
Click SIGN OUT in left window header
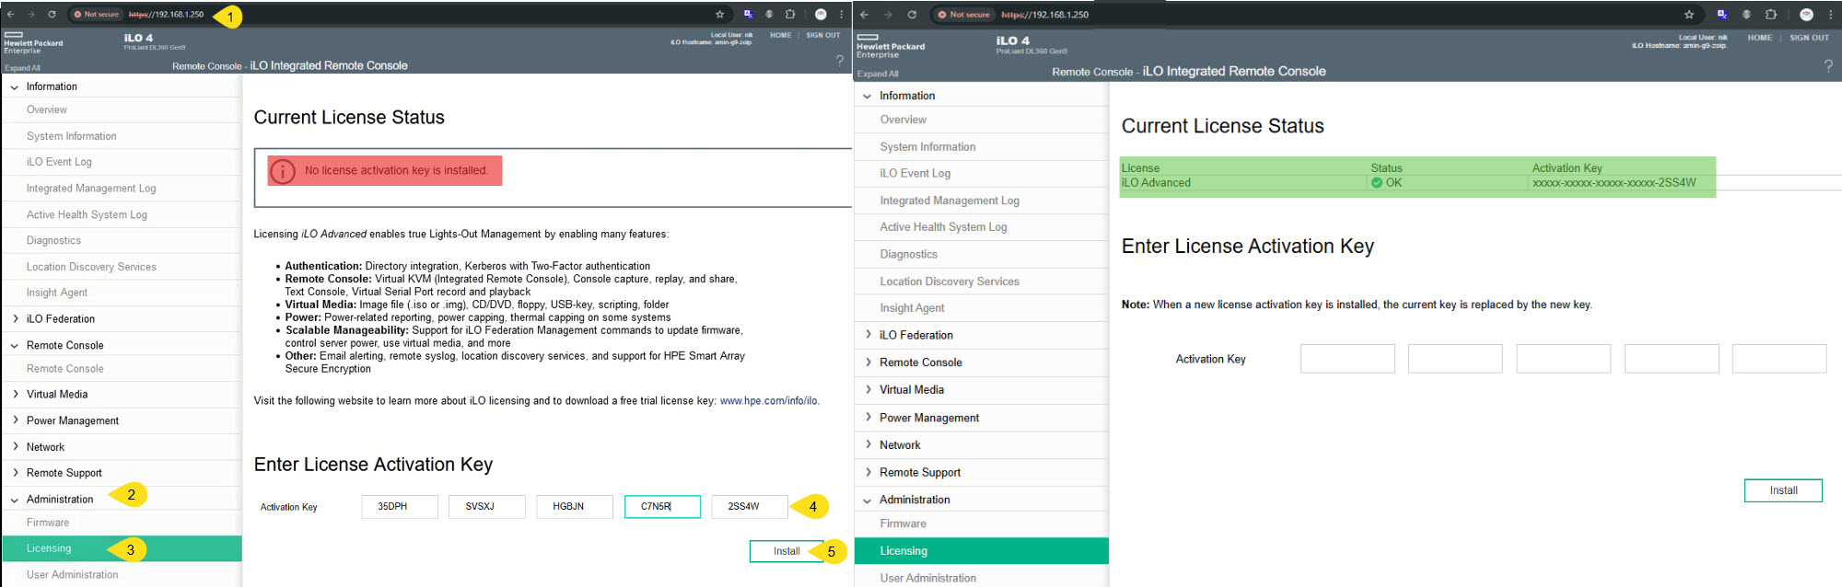823,36
